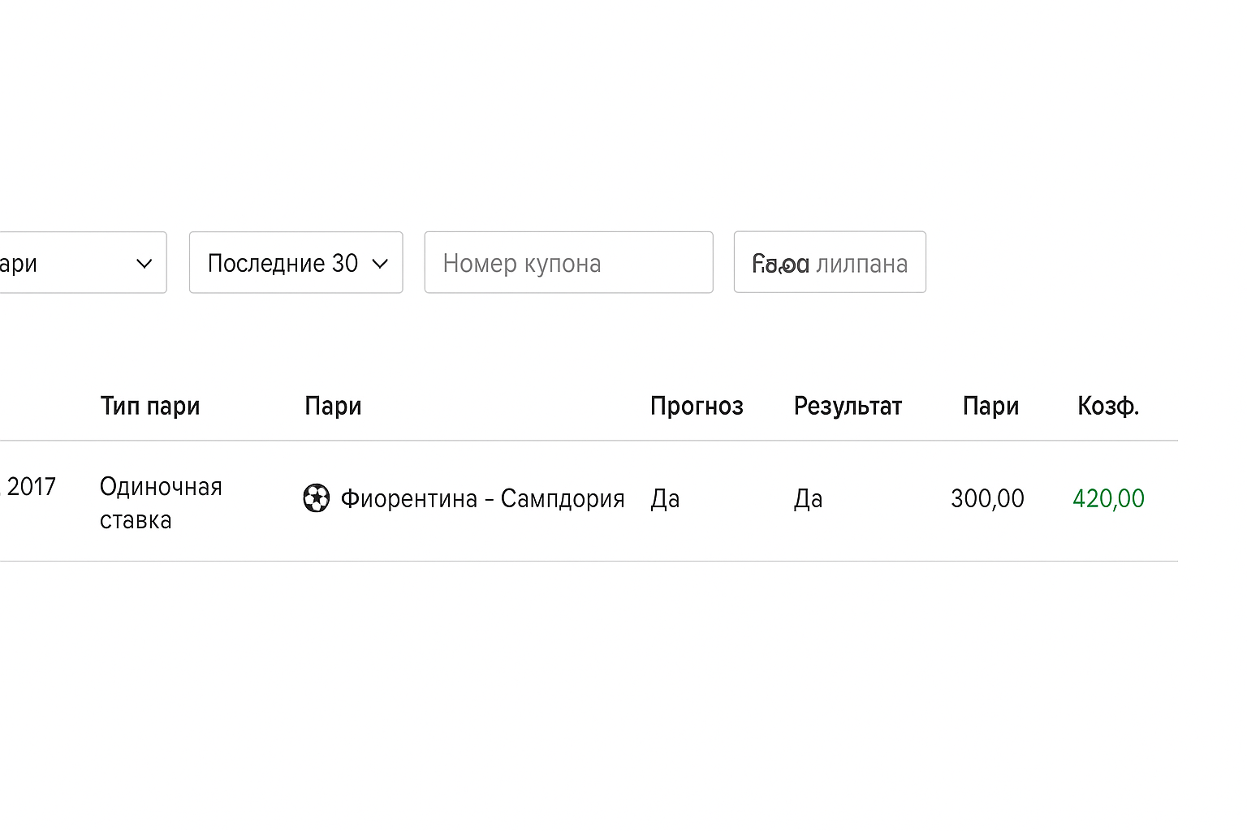Open the partially visible 'ари' dropdown
The image size is (1247, 831).
pyautogui.click(x=73, y=263)
